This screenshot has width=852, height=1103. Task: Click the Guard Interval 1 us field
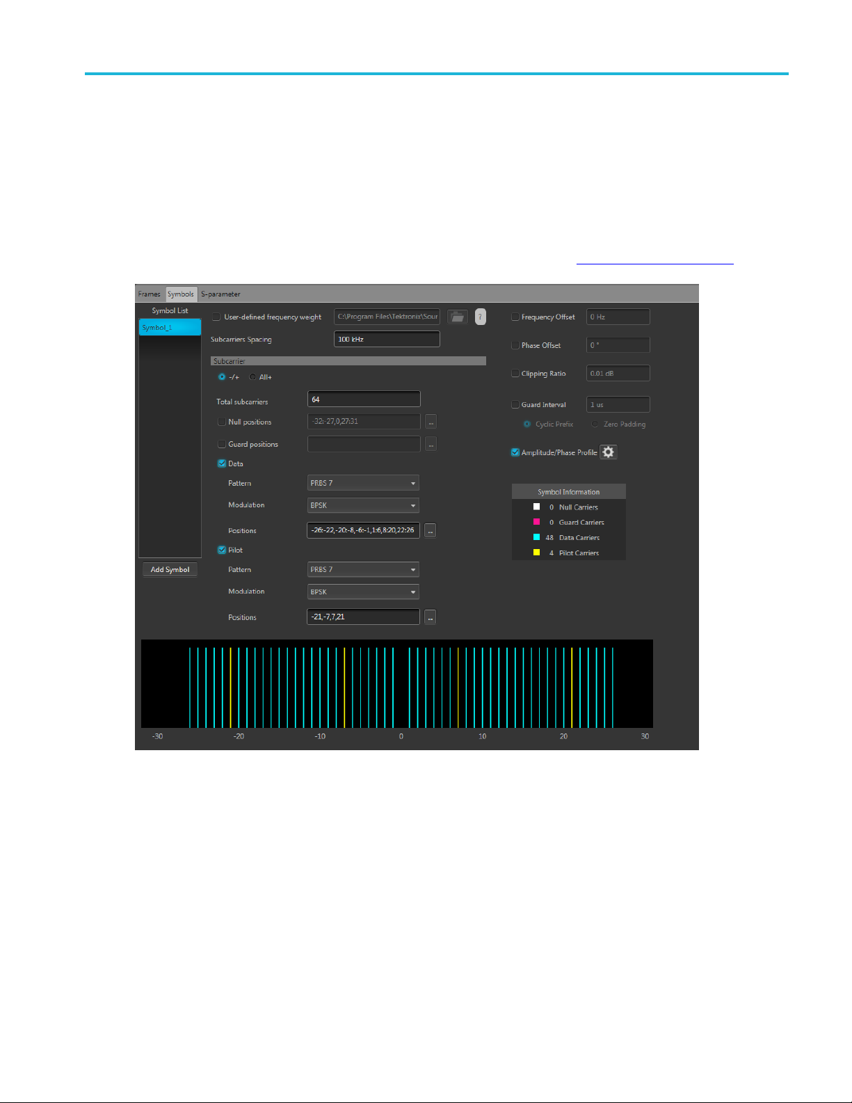(x=618, y=404)
